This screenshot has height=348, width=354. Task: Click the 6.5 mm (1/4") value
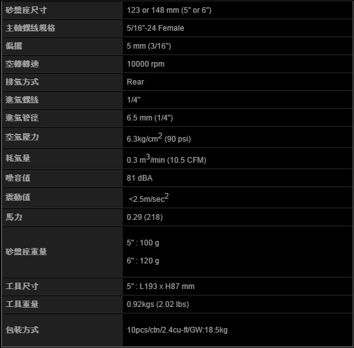pos(150,118)
